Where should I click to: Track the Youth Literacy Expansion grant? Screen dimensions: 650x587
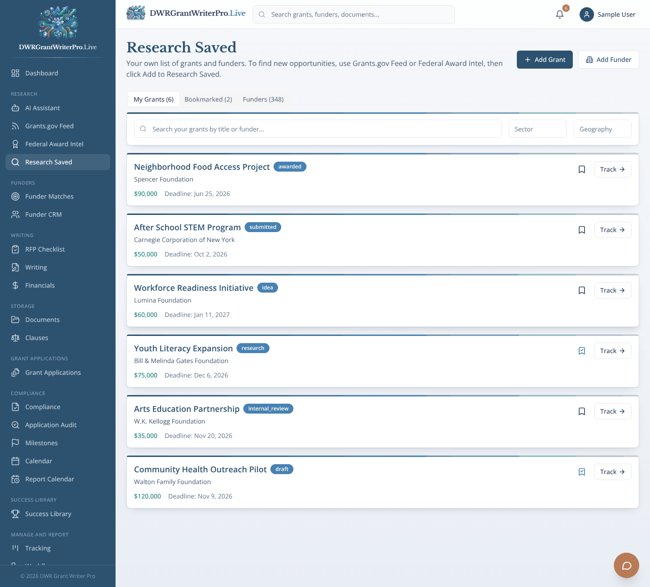(x=613, y=351)
